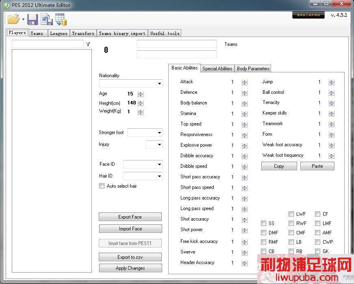Adjust the Dribble accuracy stepper

pyautogui.click(x=245, y=156)
